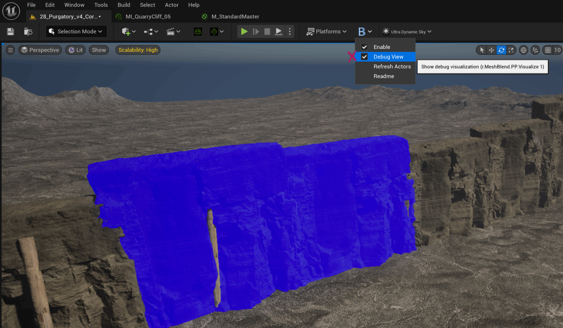
Task: Open the Selection Mode dropdown
Action: 76,31
